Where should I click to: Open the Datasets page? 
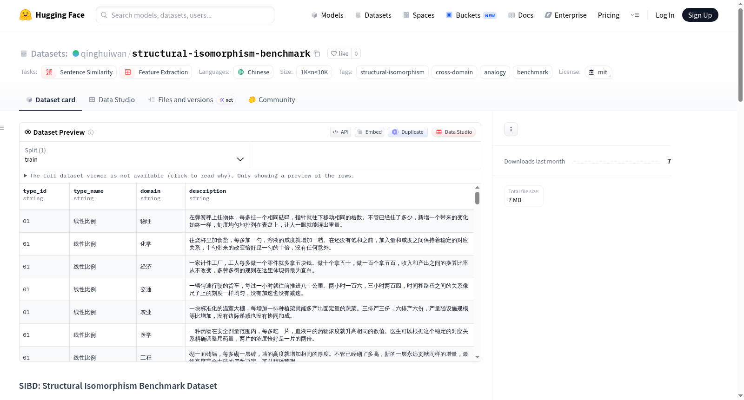[373, 15]
